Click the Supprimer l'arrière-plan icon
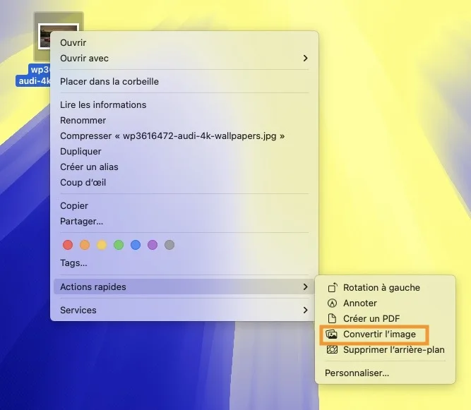Screen dimensions: 471x410 click(x=332, y=350)
